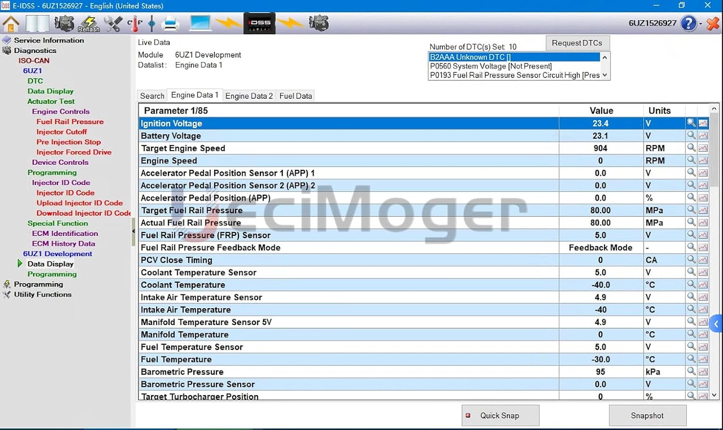Switch to the Engine Data 1 tab

[x=195, y=95]
